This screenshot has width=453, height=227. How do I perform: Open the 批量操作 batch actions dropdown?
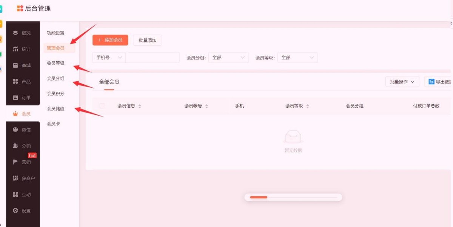pos(402,81)
